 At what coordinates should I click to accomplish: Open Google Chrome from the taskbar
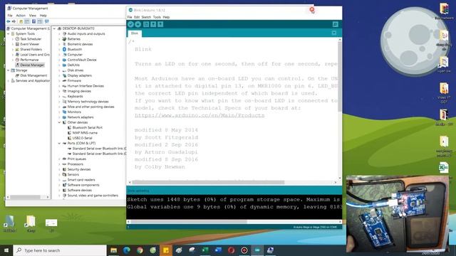coord(140,250)
